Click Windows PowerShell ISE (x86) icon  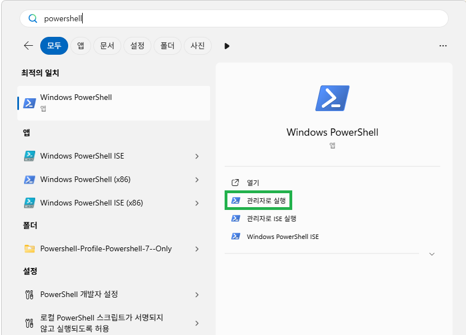coord(30,203)
